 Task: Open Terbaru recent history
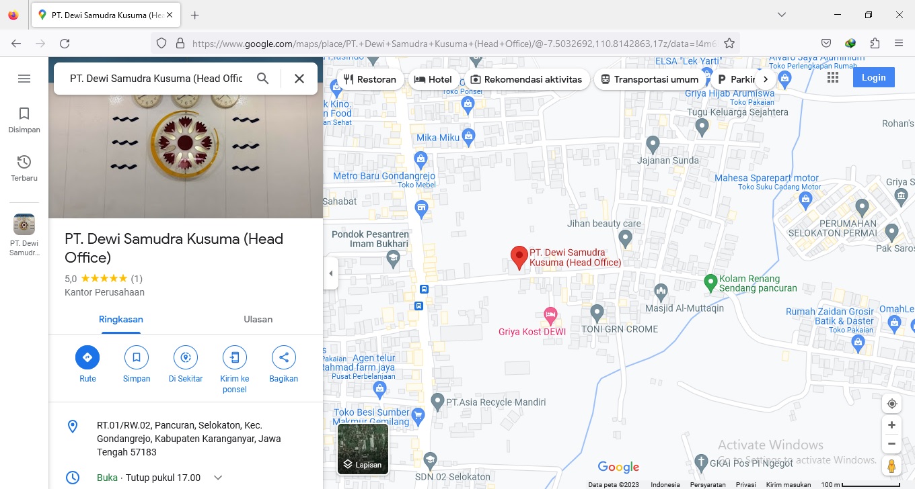pyautogui.click(x=24, y=169)
